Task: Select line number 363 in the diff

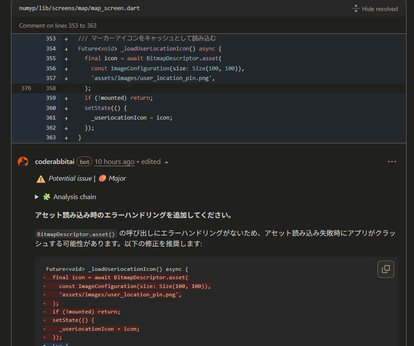Action: coord(51,138)
